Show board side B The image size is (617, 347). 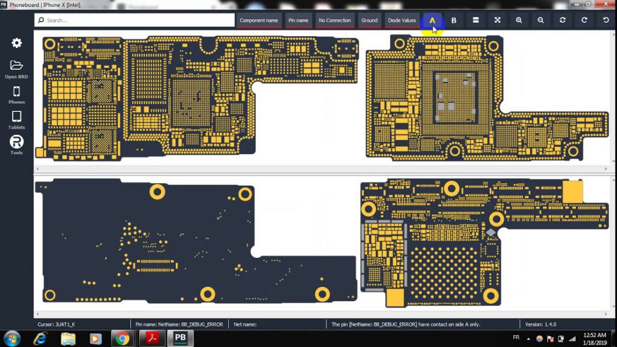[x=454, y=20]
